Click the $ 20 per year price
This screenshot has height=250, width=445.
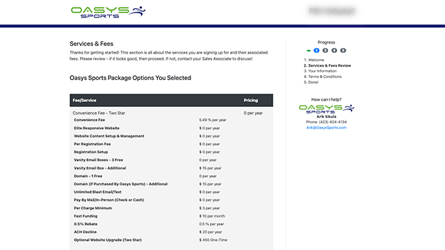coord(210,232)
